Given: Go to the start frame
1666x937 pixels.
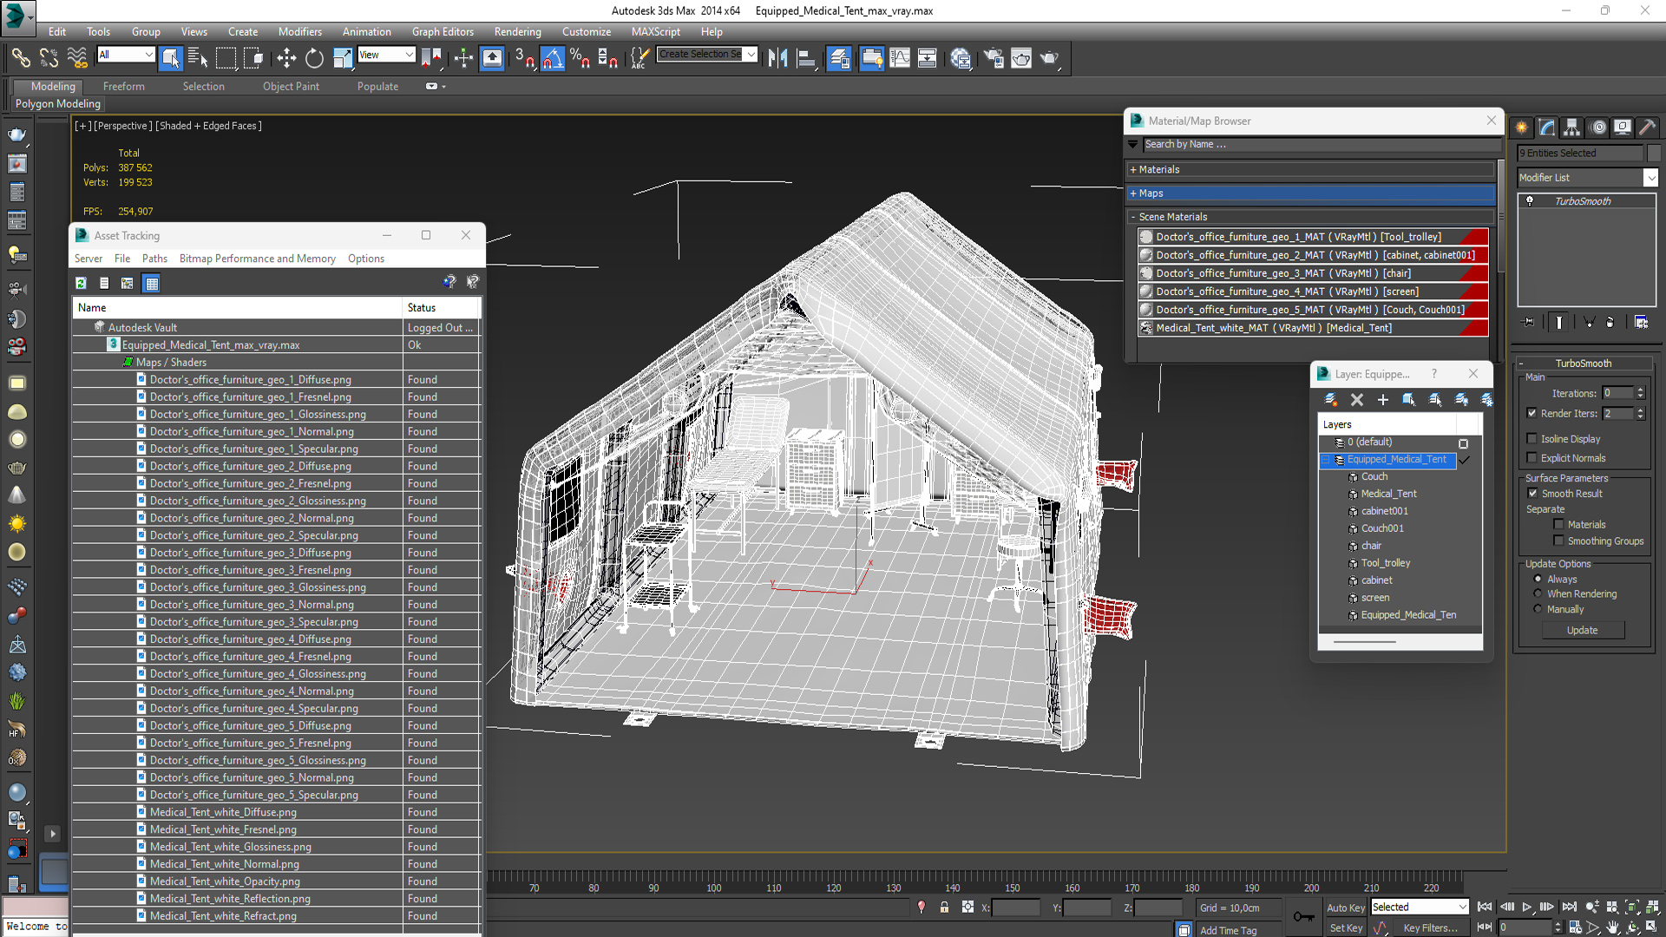Looking at the screenshot, I should 1485,907.
